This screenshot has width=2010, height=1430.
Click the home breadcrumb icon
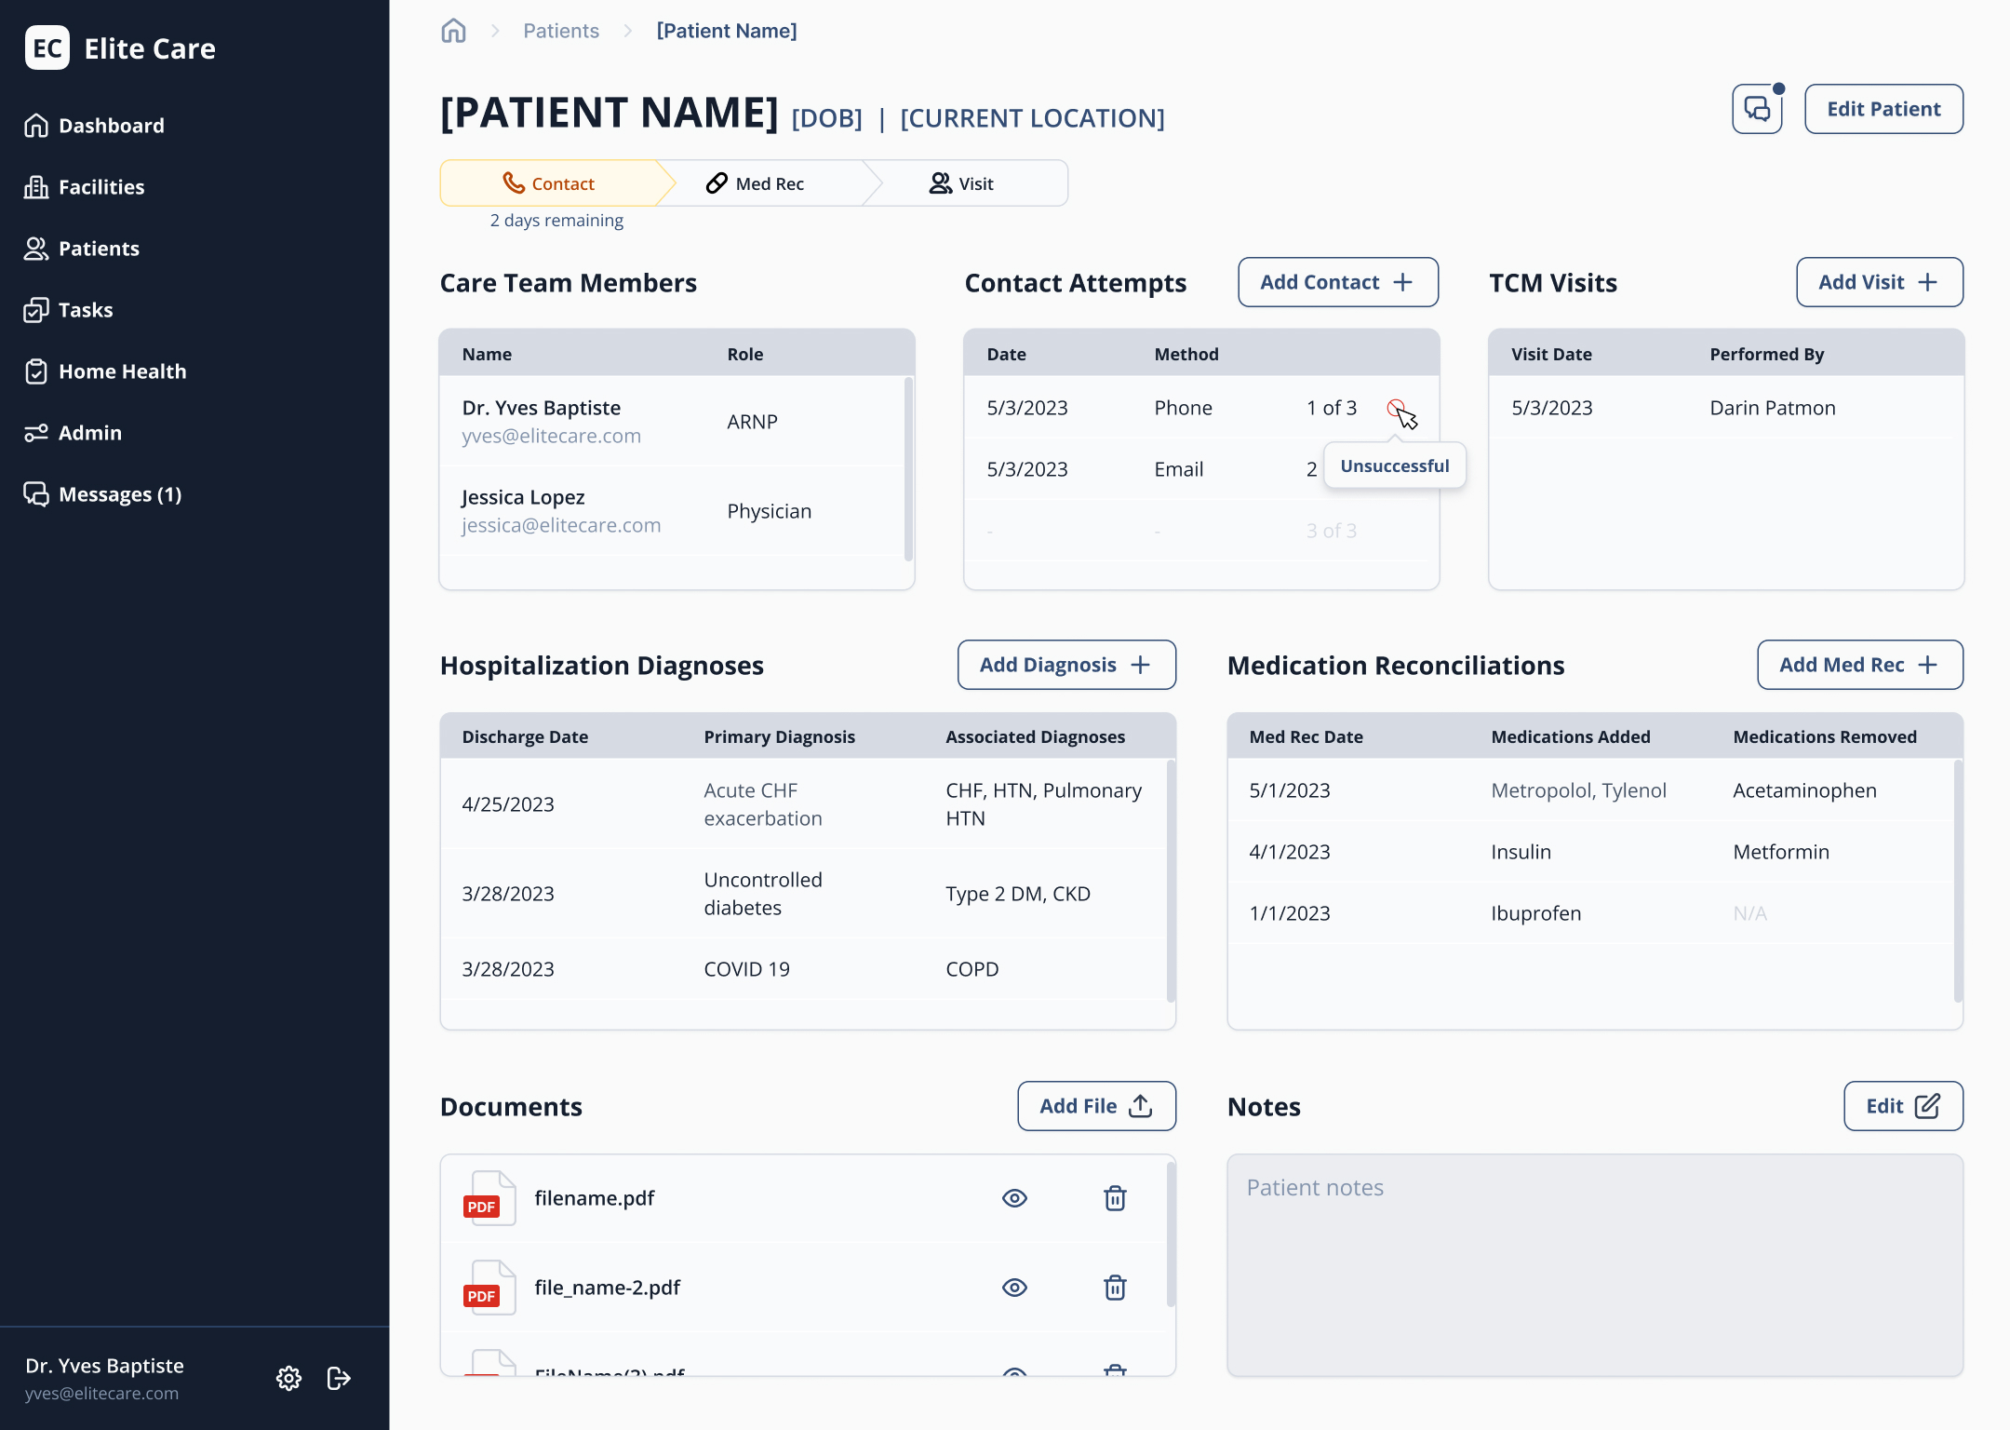point(453,30)
